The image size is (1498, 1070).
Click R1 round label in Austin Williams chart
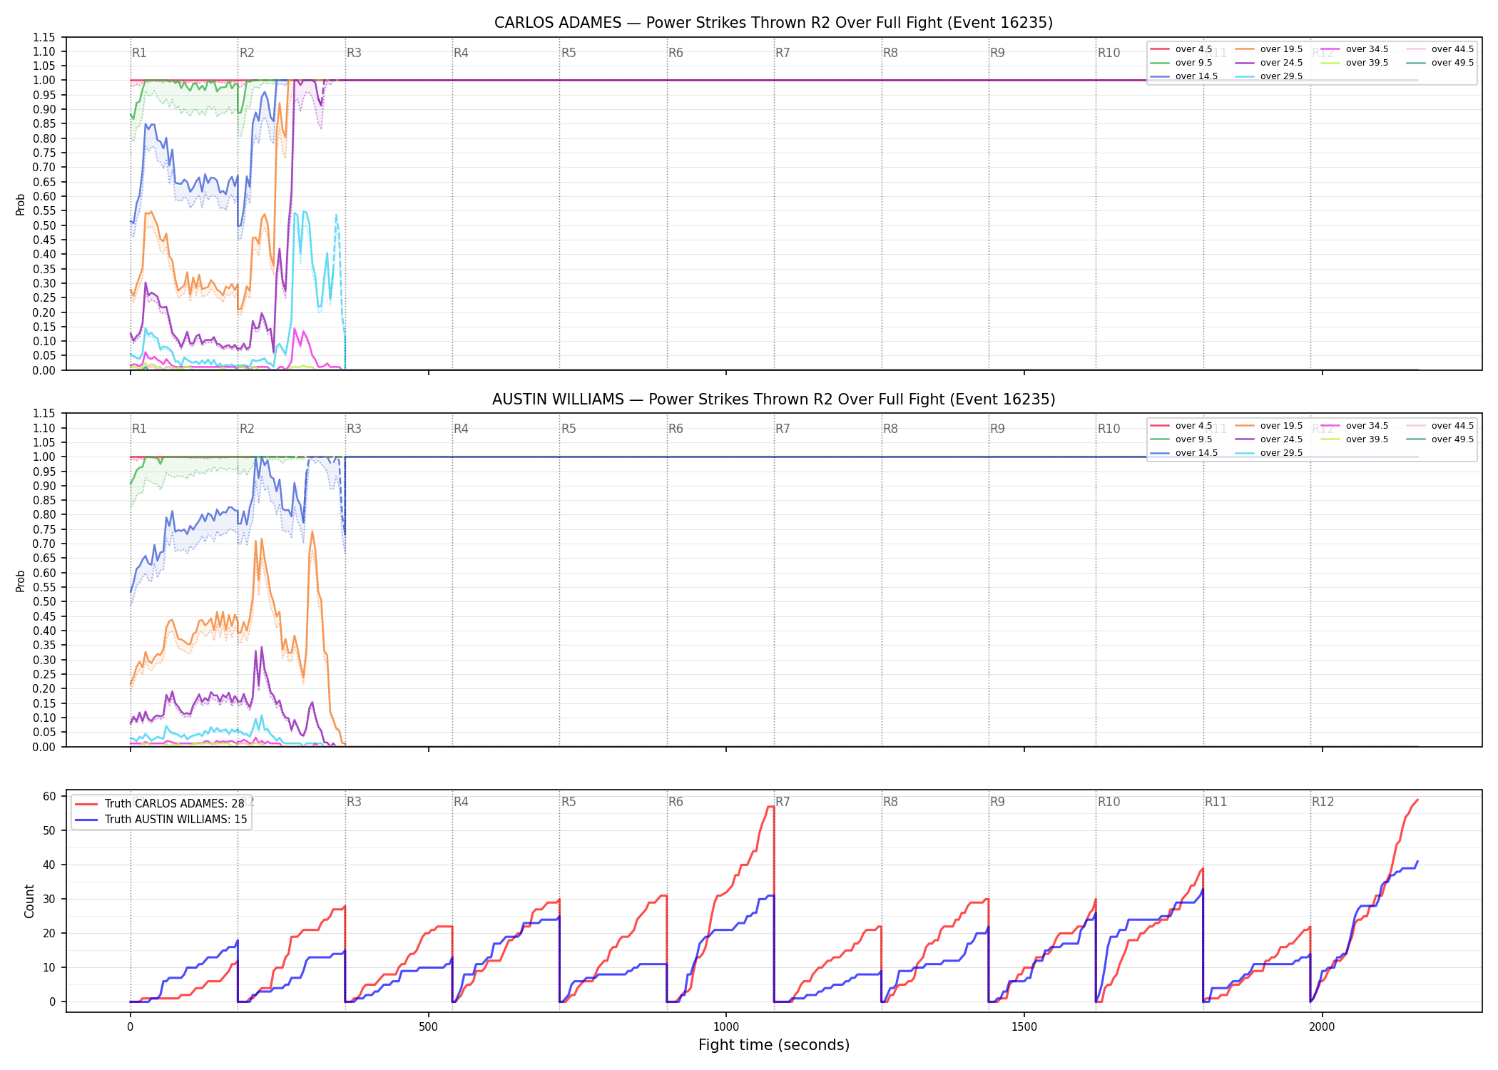click(x=139, y=429)
